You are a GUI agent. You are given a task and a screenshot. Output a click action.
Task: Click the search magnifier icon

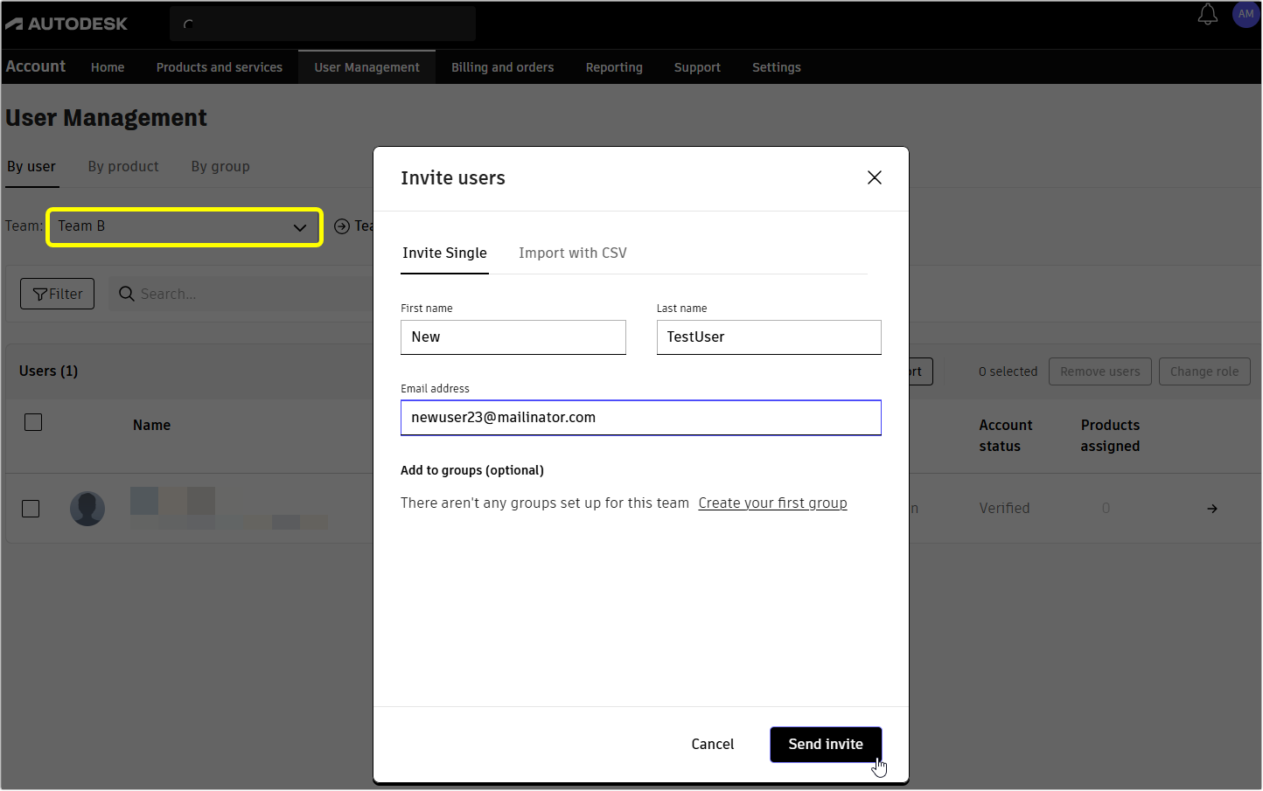127,294
